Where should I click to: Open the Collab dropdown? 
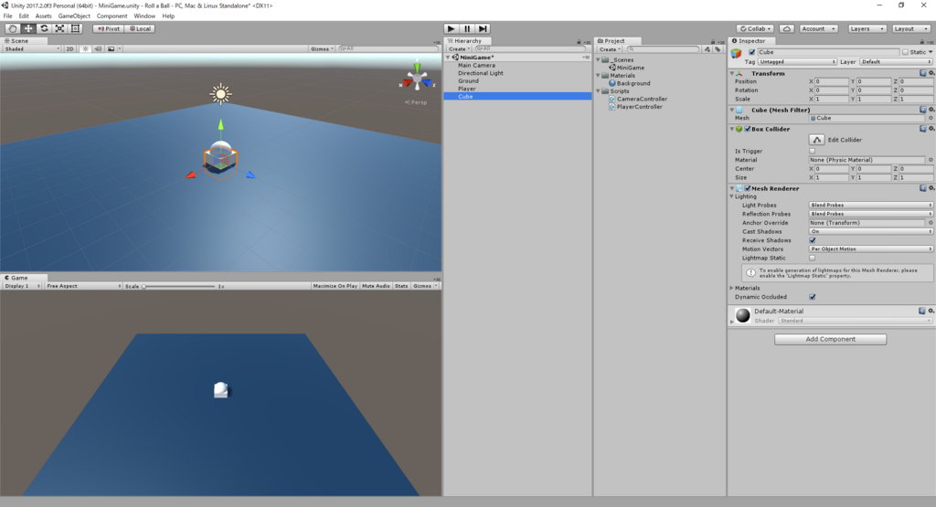click(755, 28)
